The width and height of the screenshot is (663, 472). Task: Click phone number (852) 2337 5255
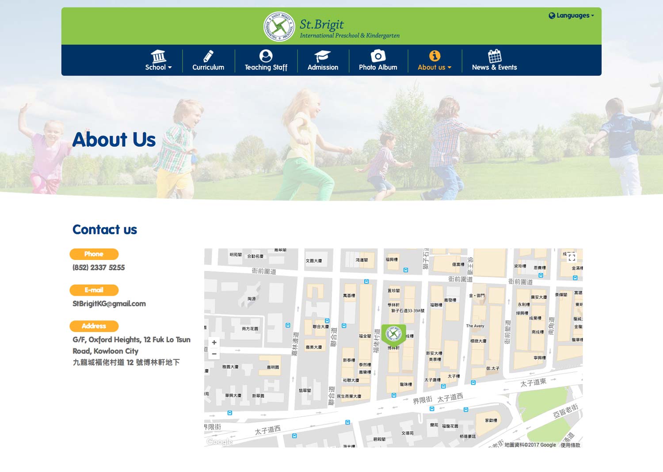point(99,267)
